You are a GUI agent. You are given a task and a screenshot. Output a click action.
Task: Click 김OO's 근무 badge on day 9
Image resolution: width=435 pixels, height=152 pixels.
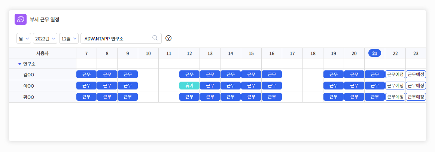click(128, 75)
